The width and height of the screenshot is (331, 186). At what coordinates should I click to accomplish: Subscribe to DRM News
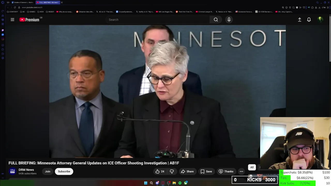click(64, 171)
